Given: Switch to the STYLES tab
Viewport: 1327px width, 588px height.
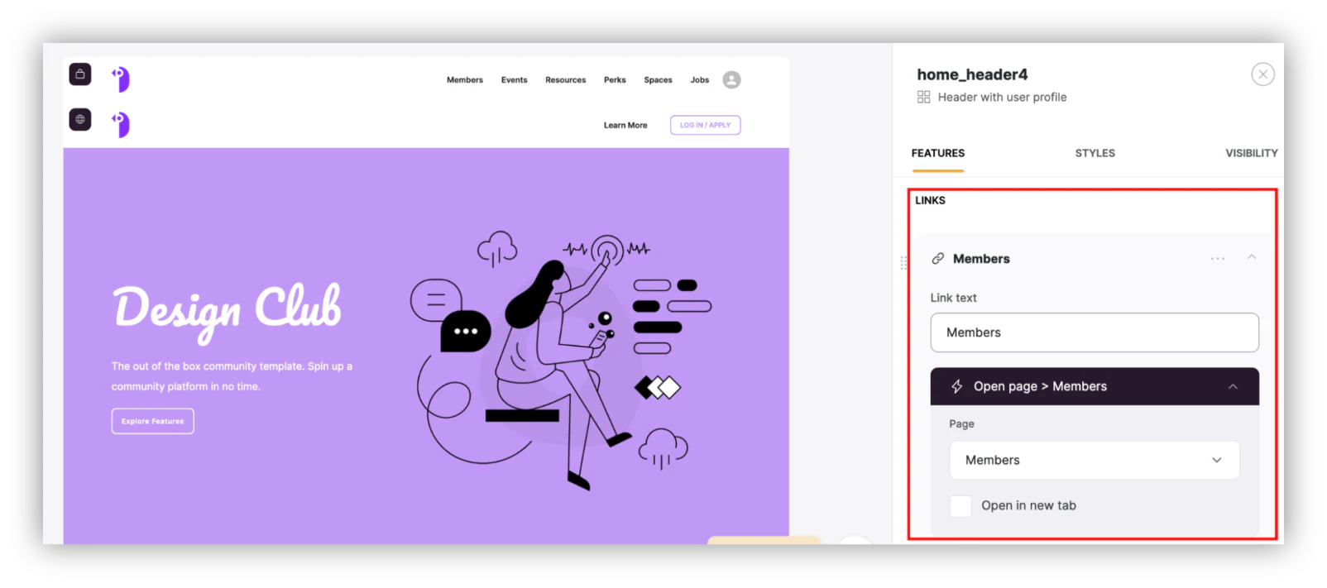Looking at the screenshot, I should click(1095, 154).
